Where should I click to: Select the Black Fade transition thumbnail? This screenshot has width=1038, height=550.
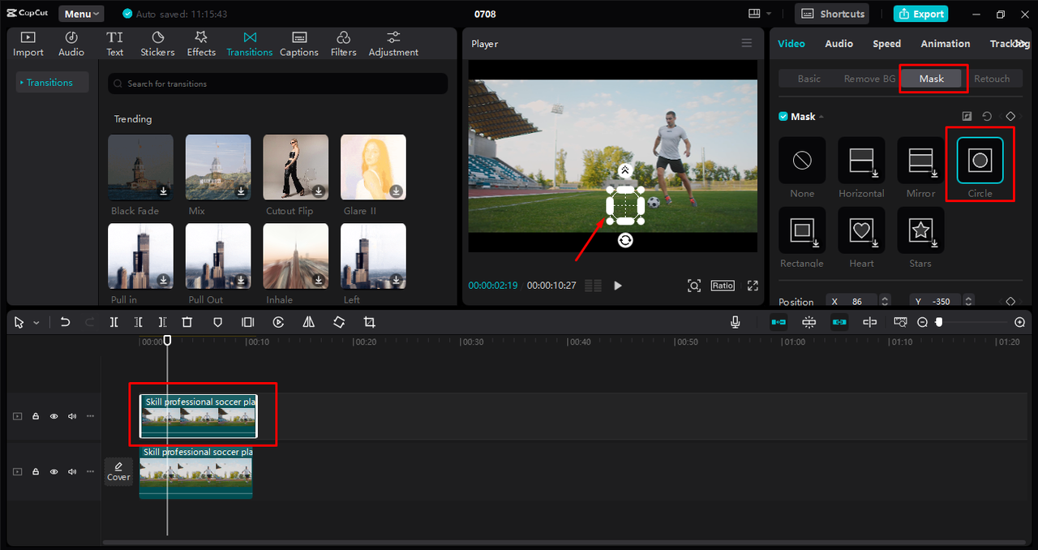(x=140, y=167)
